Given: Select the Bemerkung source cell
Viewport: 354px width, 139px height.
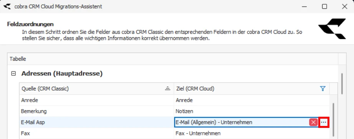Looking at the screenshot, I should 97,111.
